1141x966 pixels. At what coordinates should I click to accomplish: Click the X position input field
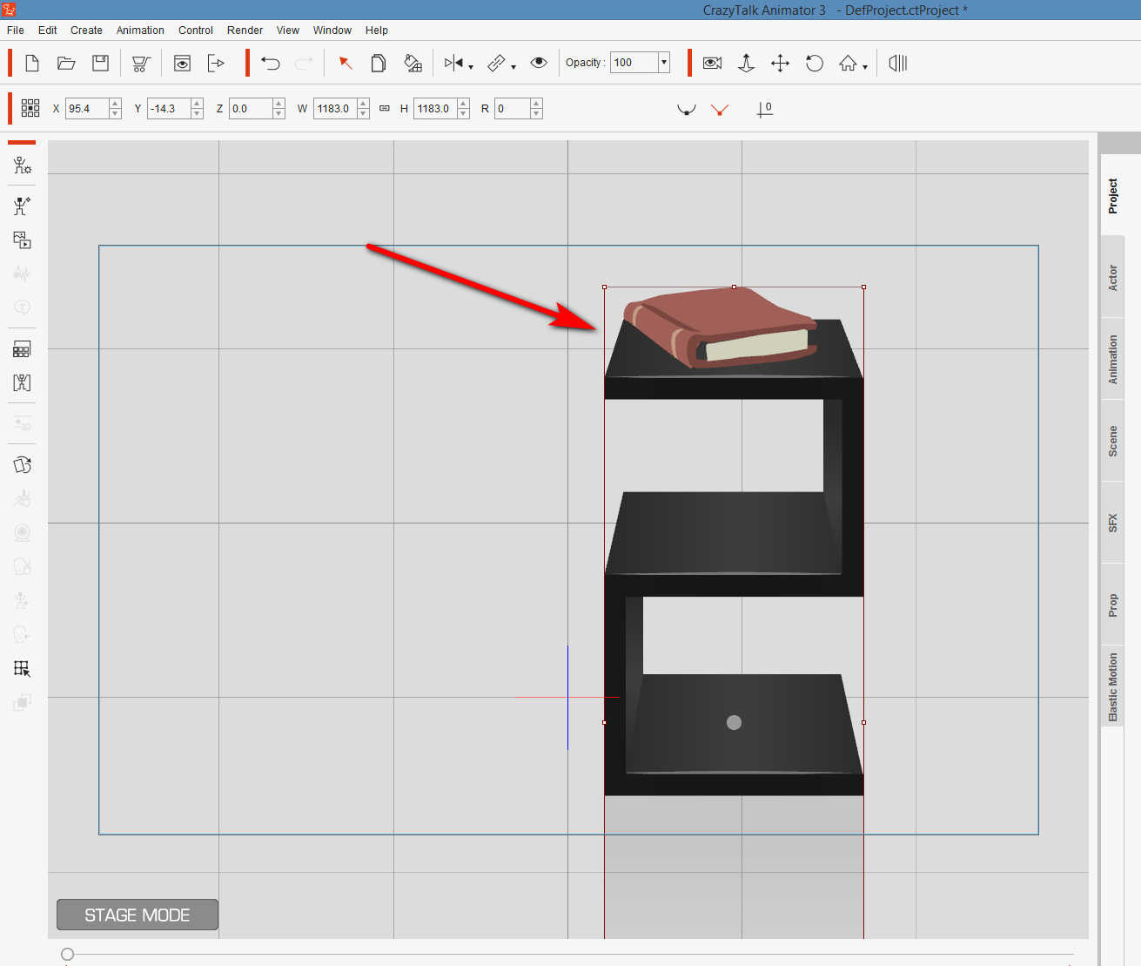86,109
